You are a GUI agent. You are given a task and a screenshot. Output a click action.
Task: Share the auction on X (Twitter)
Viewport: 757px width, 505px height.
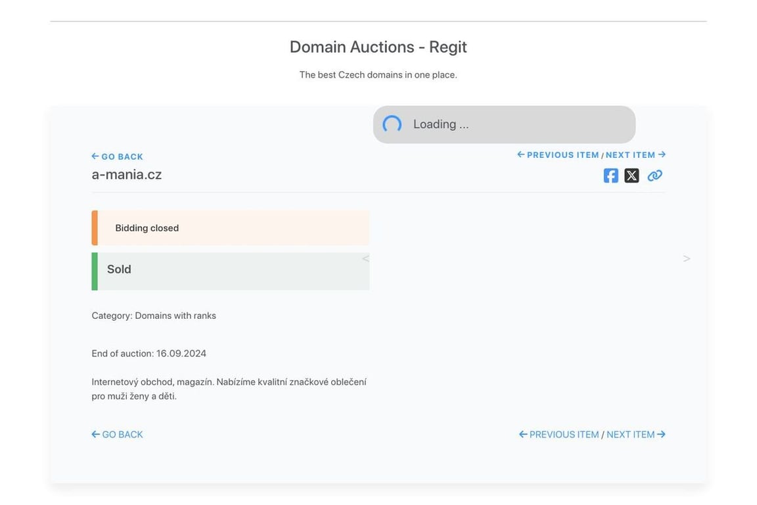click(x=631, y=176)
